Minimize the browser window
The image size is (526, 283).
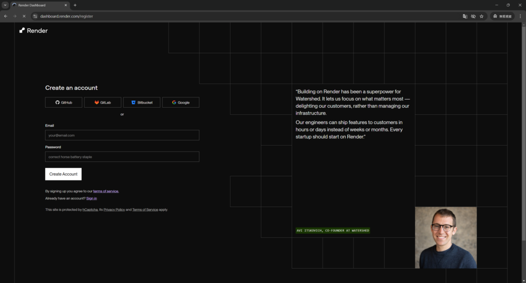coord(497,5)
